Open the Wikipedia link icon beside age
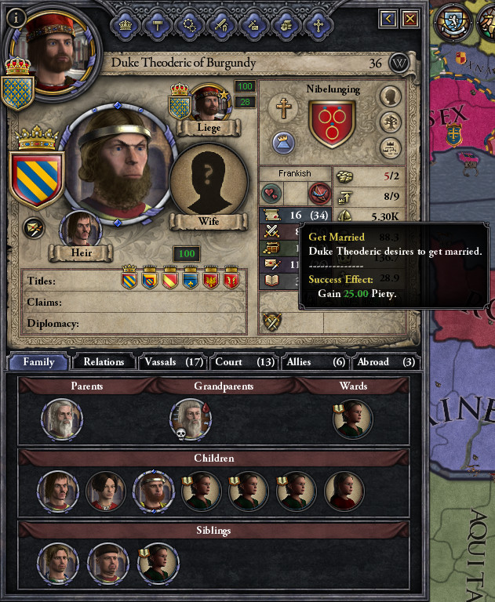This screenshot has height=602, width=495. pos(399,63)
